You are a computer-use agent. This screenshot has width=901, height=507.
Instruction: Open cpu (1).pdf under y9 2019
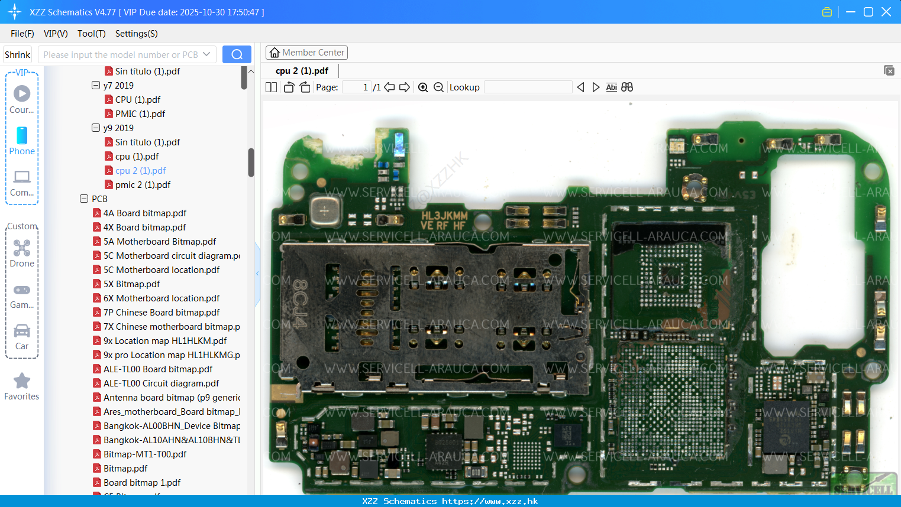(x=132, y=156)
